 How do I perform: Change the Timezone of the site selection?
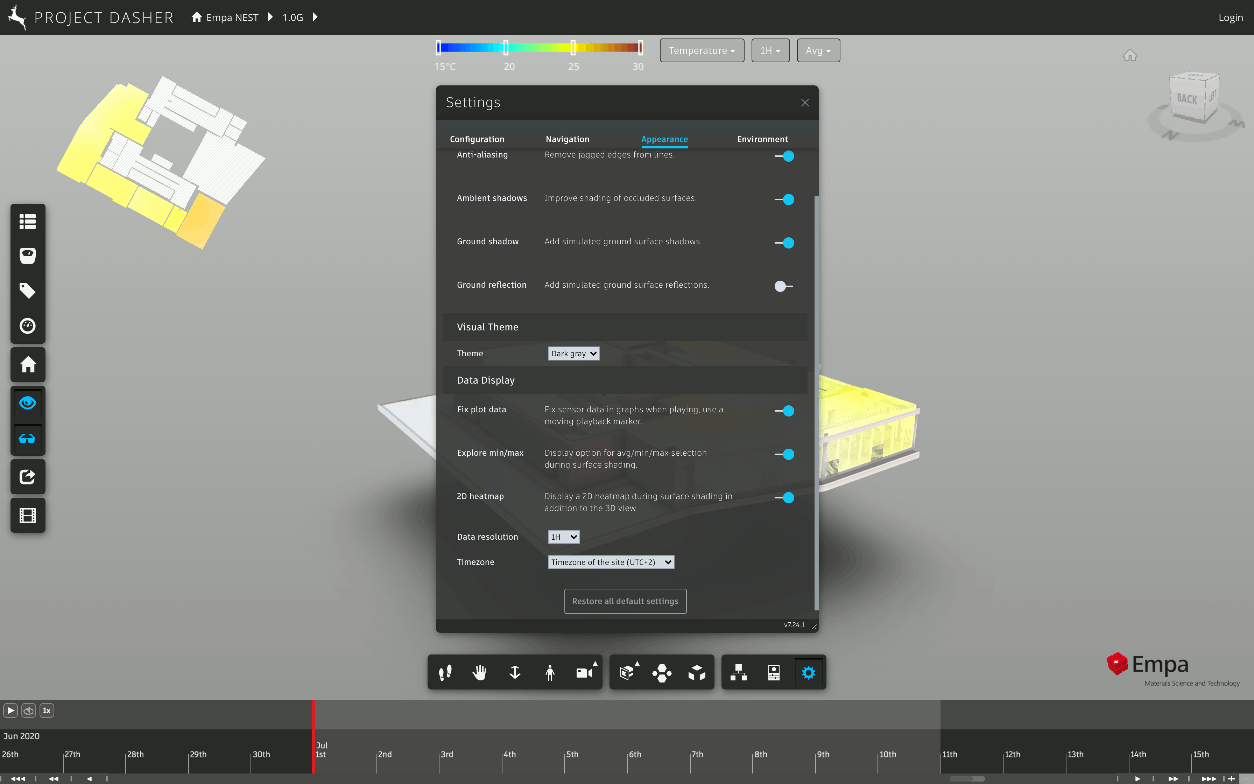pyautogui.click(x=611, y=561)
